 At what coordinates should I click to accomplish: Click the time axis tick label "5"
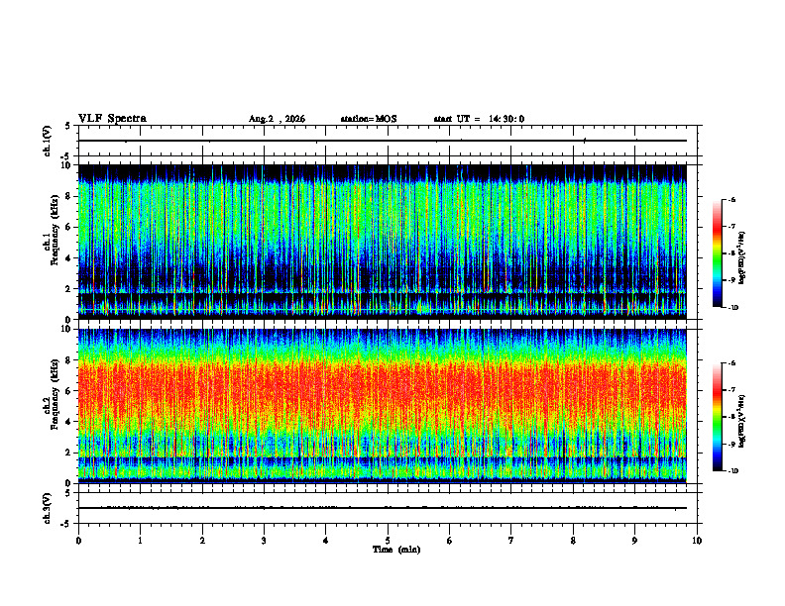click(388, 541)
